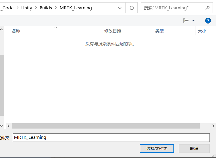
Task: Click the horizontal scrollbar left arrow
Action: point(8,126)
